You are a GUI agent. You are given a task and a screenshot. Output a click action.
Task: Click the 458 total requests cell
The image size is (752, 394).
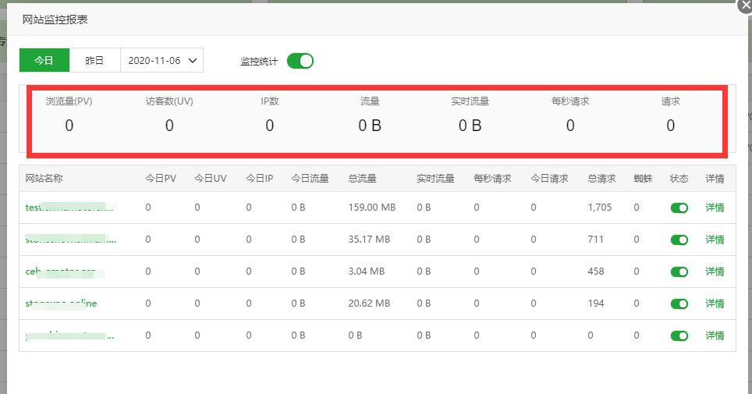[596, 272]
